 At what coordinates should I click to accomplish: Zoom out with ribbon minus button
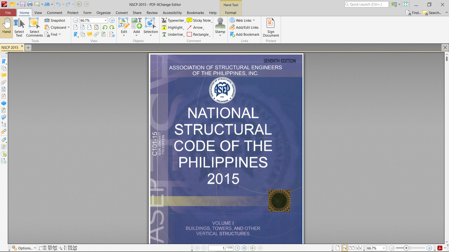[75, 20]
